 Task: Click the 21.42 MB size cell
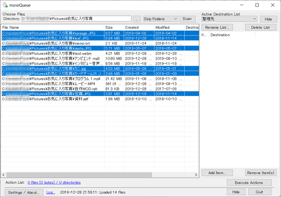click(x=113, y=78)
